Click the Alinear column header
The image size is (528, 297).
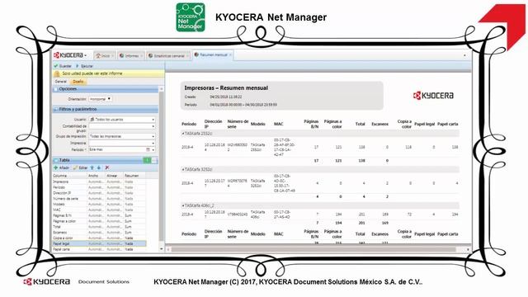coord(115,176)
